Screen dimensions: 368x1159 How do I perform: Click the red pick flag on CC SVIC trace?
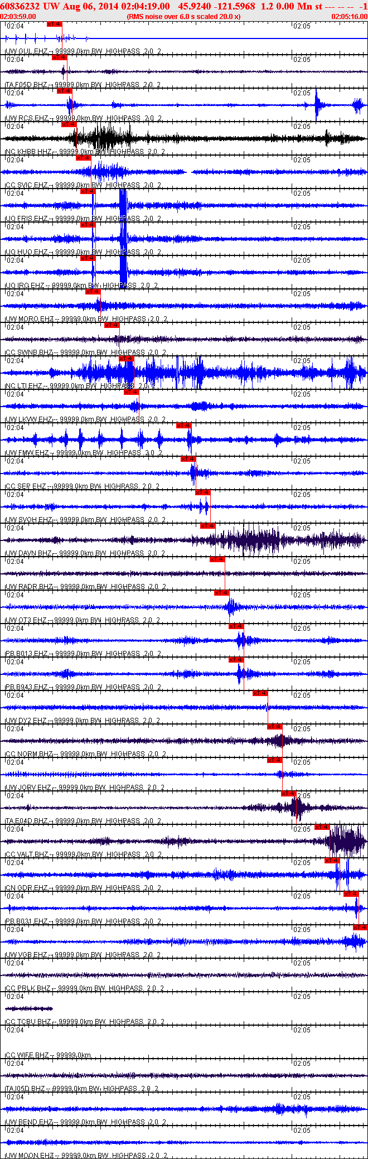tap(84, 158)
